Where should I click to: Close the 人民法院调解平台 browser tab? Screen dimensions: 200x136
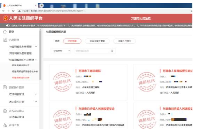[x=36, y=6]
